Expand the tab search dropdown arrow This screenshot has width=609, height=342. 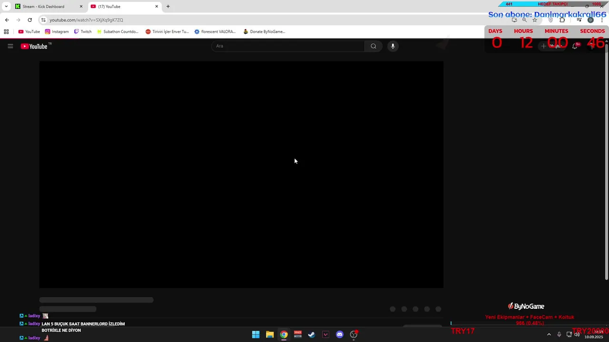(6, 7)
